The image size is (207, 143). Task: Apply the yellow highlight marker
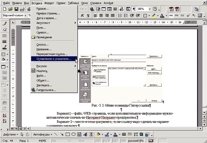click(x=154, y=16)
